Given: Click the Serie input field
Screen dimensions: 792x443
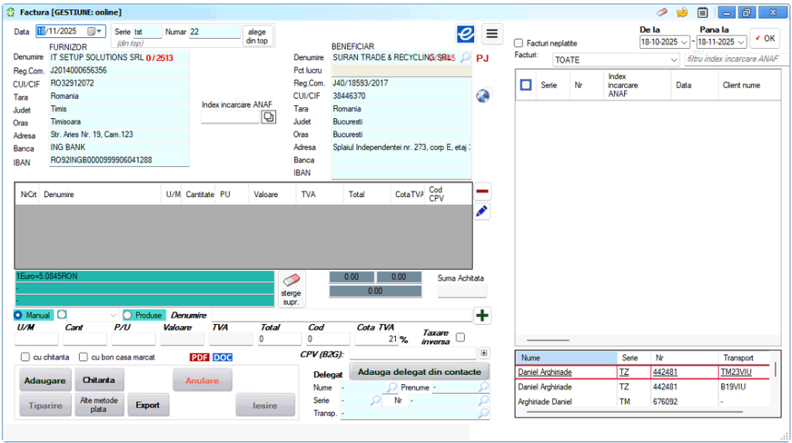Looking at the screenshot, I should [146, 32].
